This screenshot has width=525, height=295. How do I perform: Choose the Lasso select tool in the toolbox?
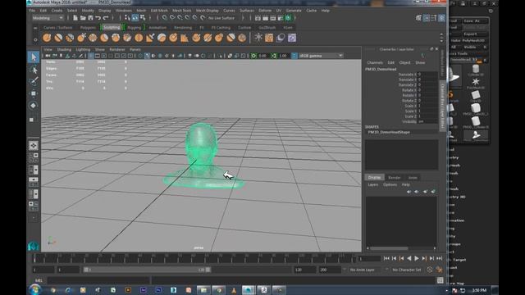[34, 70]
